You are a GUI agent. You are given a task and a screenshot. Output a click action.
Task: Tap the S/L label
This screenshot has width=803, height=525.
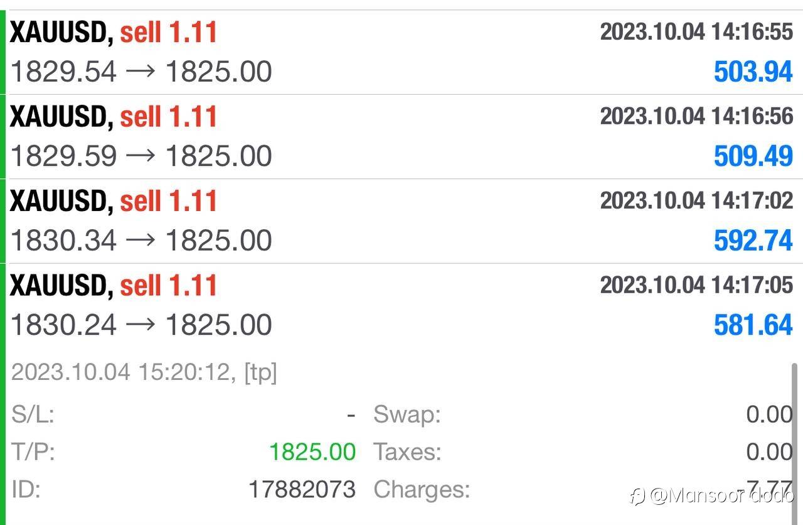[x=33, y=414]
